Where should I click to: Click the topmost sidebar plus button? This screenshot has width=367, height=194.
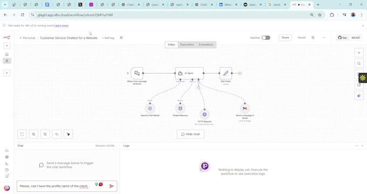click(x=7, y=46)
